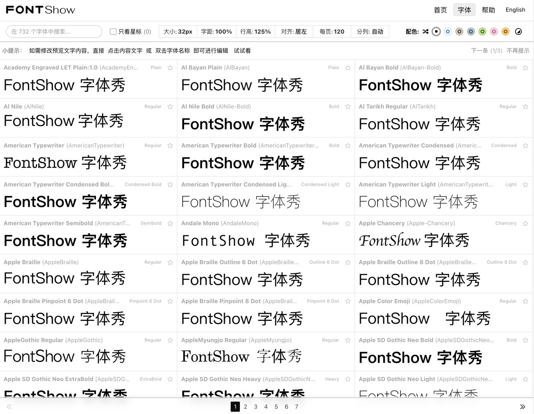The height and width of the screenshot is (414, 534).
Task: Star Apple Braille Pinpoint 6 Dot font
Action: pyautogui.click(x=170, y=301)
